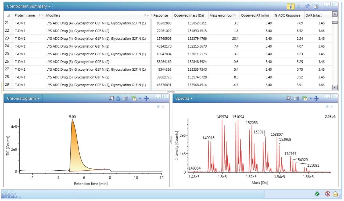The image size is (344, 201).
Task: Toggle the pin on the Spectra plot
Action: point(327,107)
